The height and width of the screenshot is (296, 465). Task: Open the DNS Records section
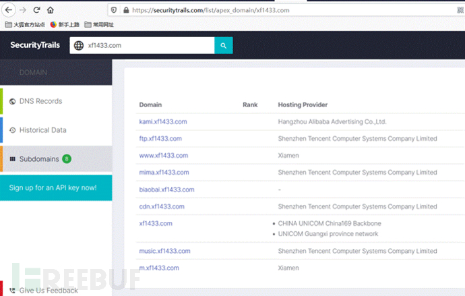[56, 101]
